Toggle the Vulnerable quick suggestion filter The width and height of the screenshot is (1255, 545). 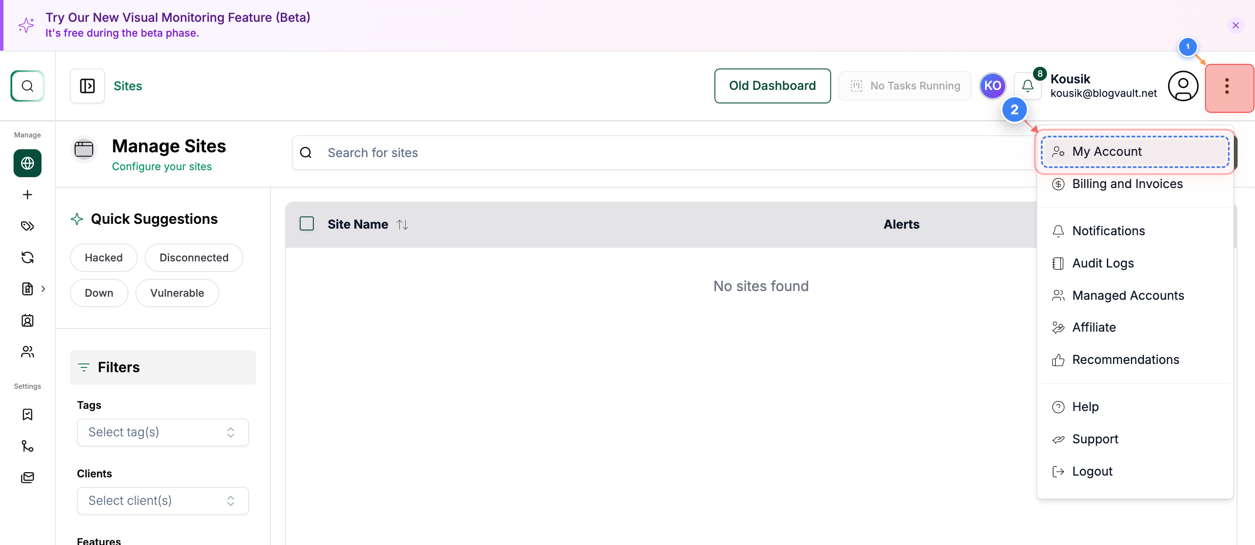[177, 292]
